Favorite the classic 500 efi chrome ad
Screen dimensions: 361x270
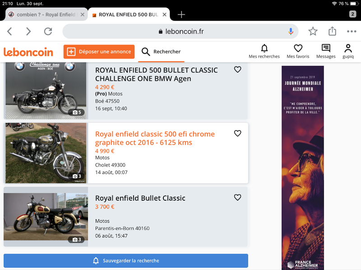click(x=238, y=133)
